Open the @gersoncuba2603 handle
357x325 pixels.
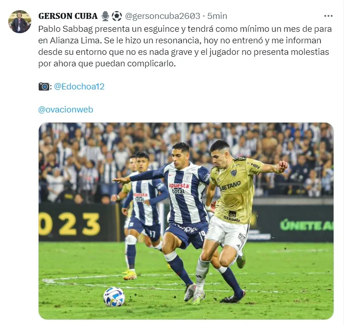(162, 16)
